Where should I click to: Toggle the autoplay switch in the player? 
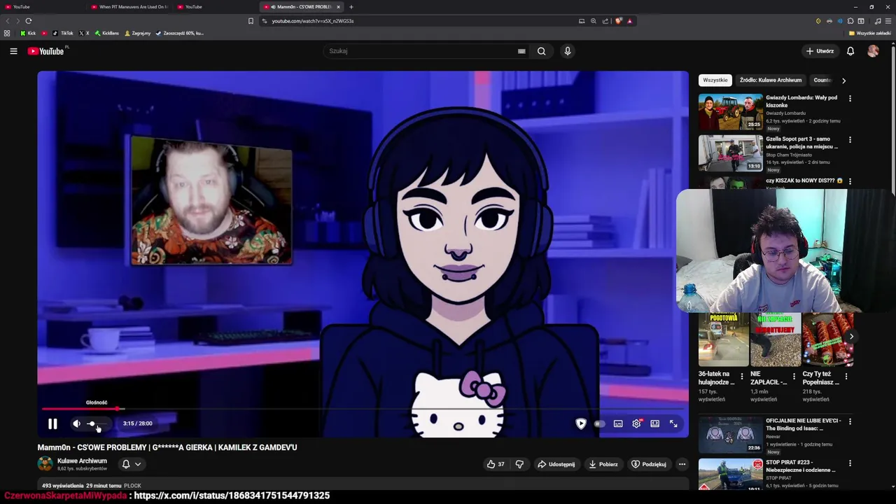click(599, 423)
